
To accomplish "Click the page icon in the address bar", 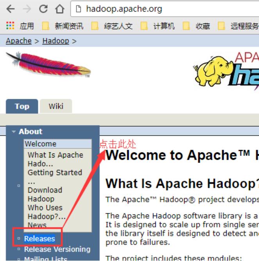I will click(x=79, y=9).
